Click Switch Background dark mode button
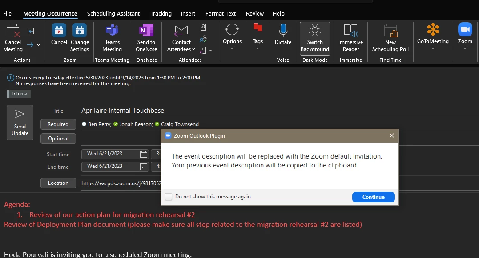 coord(315,38)
